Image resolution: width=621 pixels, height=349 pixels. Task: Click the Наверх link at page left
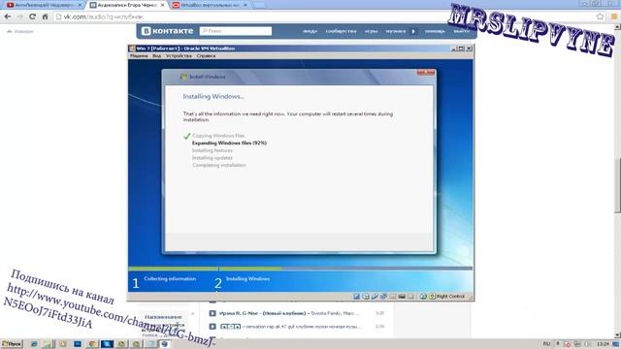(20, 31)
